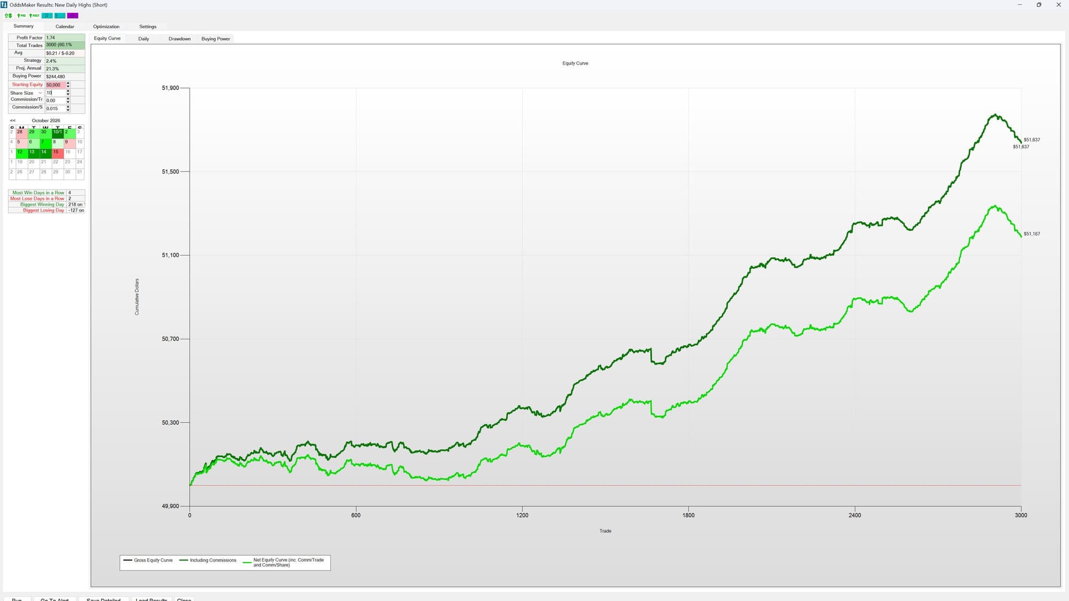The image size is (1069, 601).
Task: Toggle the PRE market arrow icon
Action: (x=21, y=15)
